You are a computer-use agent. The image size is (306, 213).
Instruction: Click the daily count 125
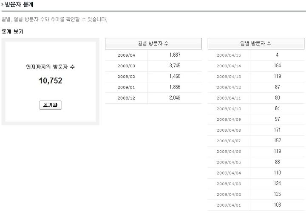tap(277, 194)
